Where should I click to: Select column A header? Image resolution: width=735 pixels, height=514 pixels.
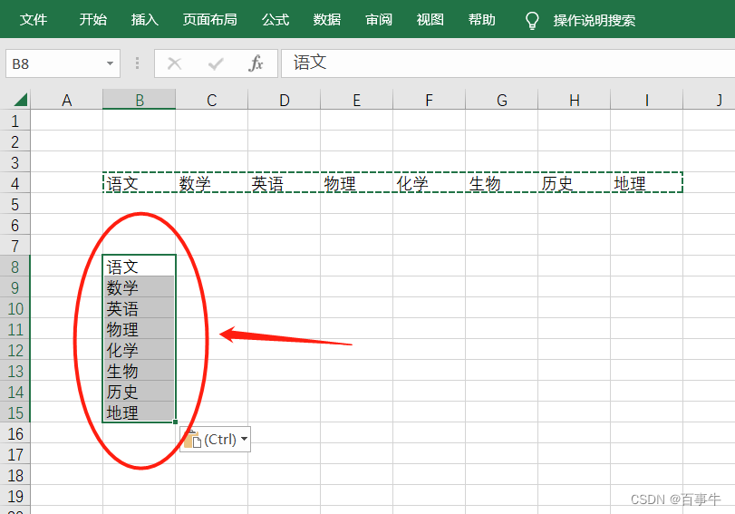[x=66, y=100]
